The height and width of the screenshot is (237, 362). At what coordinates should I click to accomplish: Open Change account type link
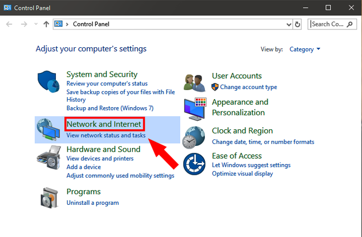coord(248,87)
